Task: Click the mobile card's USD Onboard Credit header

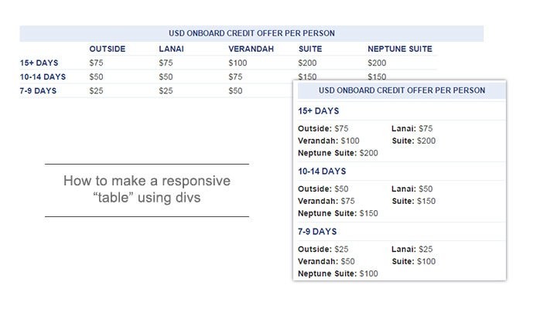Action: coord(402,90)
